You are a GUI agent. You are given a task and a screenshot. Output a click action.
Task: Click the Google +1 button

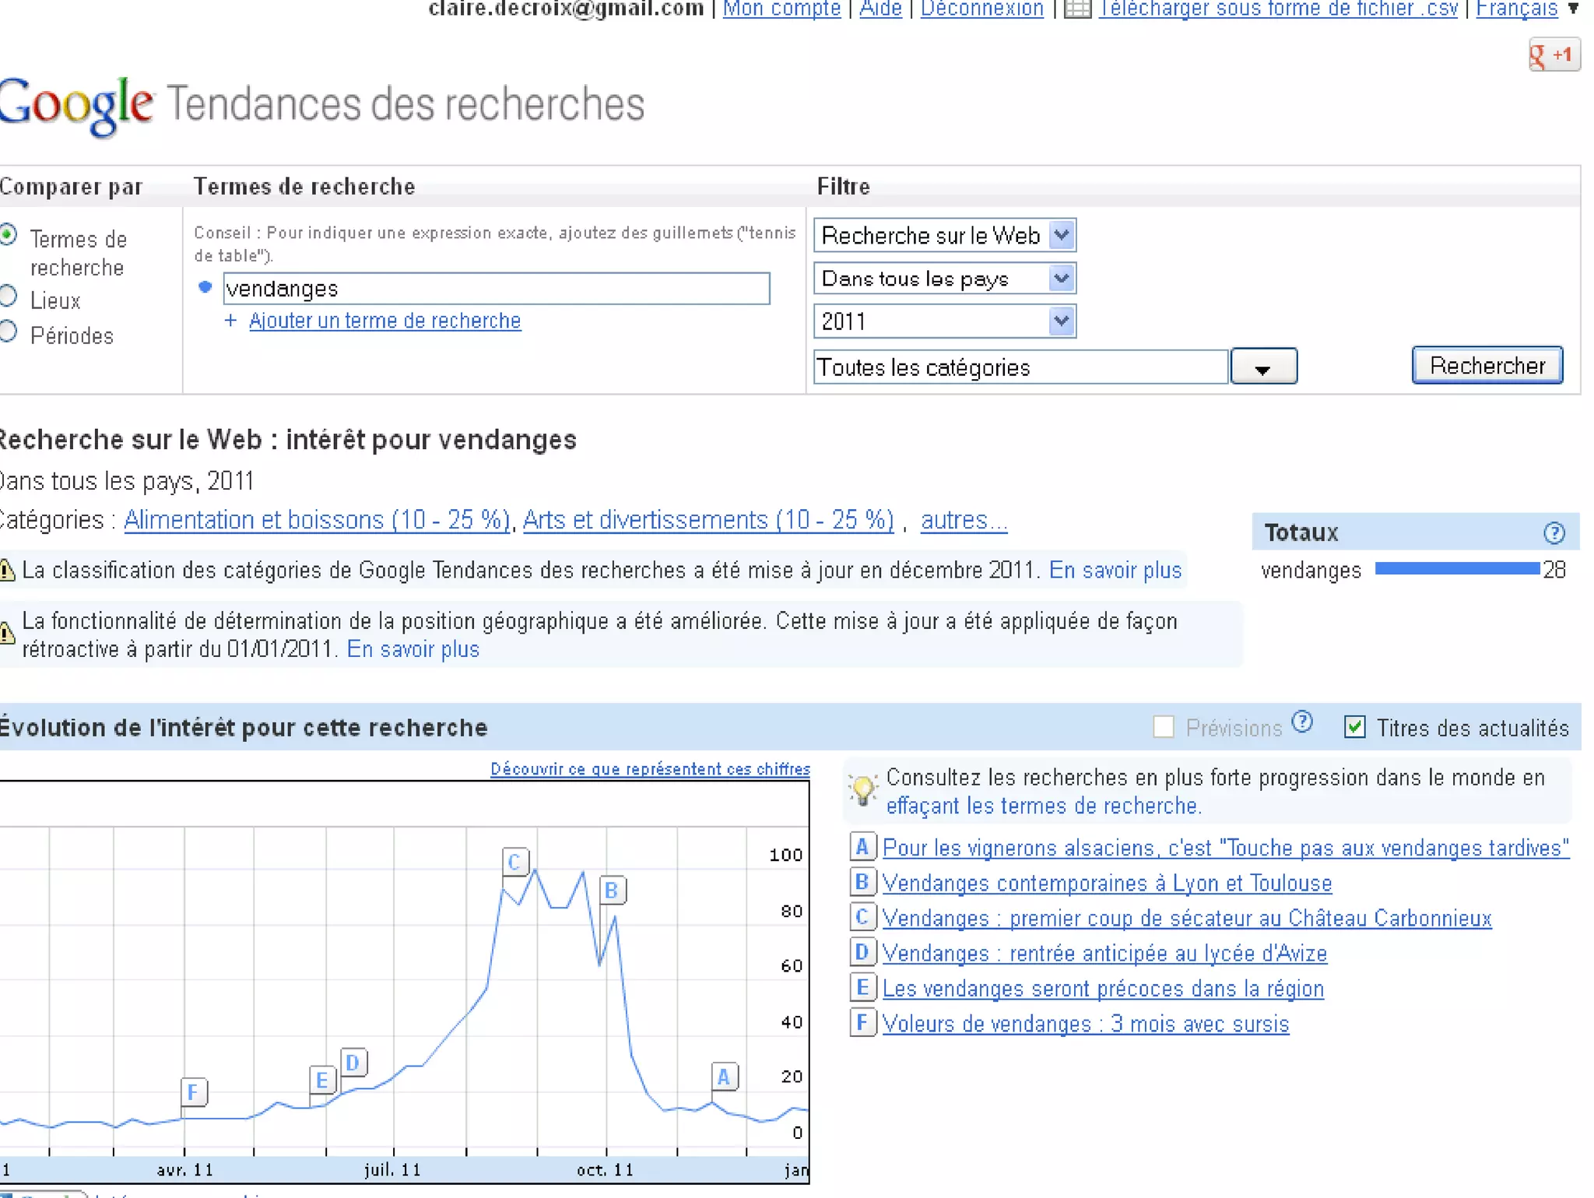pyautogui.click(x=1554, y=55)
